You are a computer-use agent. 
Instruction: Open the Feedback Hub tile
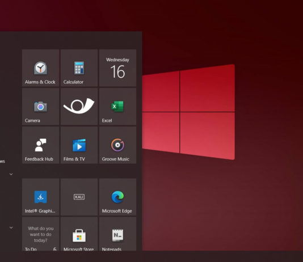[x=41, y=145]
